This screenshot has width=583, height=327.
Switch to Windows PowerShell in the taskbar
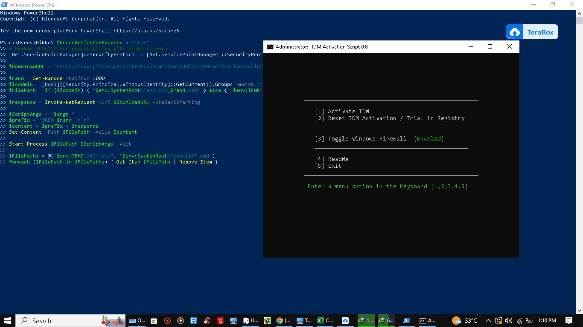(407, 321)
